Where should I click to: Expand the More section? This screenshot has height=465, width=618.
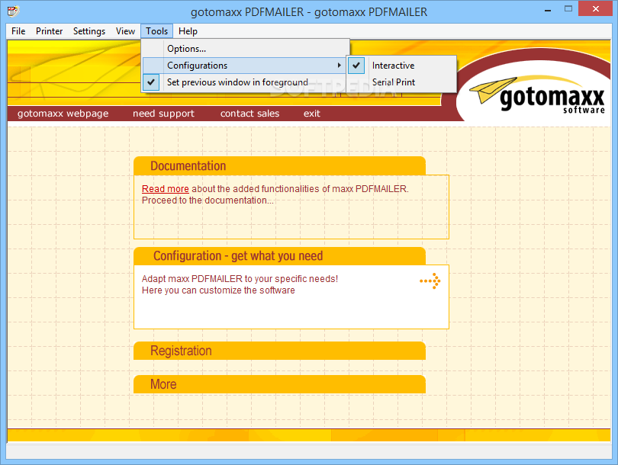[279, 384]
